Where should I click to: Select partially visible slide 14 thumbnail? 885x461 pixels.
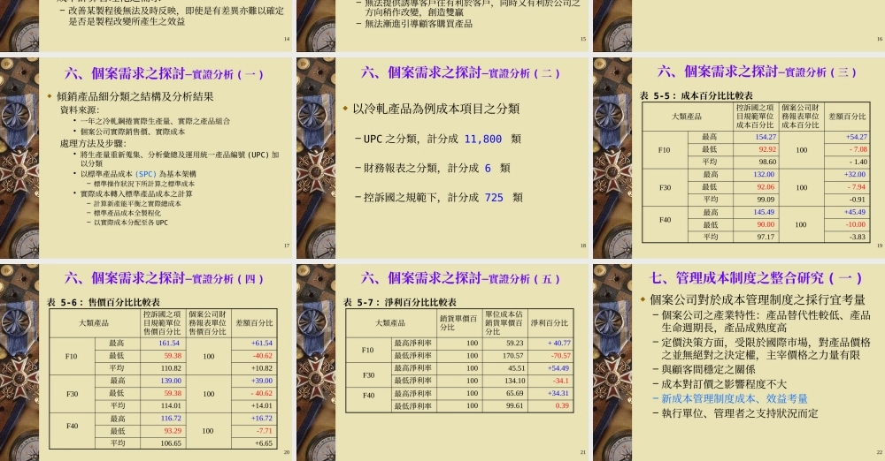click(146, 26)
